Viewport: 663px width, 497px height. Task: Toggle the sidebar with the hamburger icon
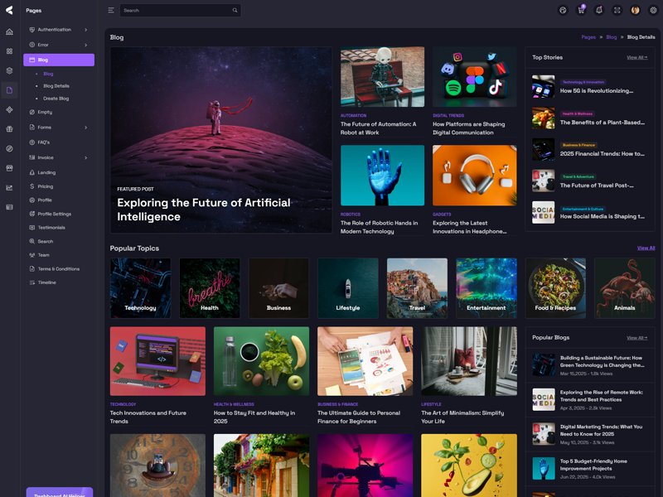pyautogui.click(x=111, y=11)
